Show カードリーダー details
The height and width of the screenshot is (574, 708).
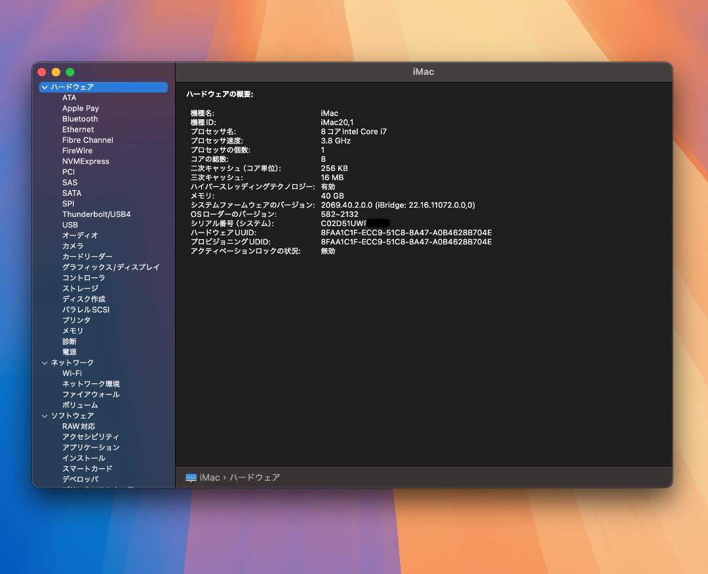click(87, 257)
